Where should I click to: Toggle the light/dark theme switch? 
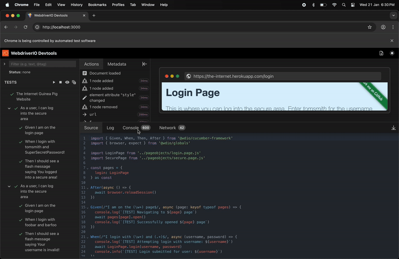392,53
